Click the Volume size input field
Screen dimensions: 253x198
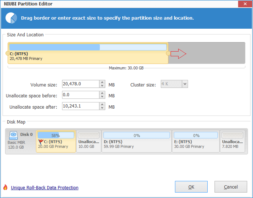[x=81, y=84]
